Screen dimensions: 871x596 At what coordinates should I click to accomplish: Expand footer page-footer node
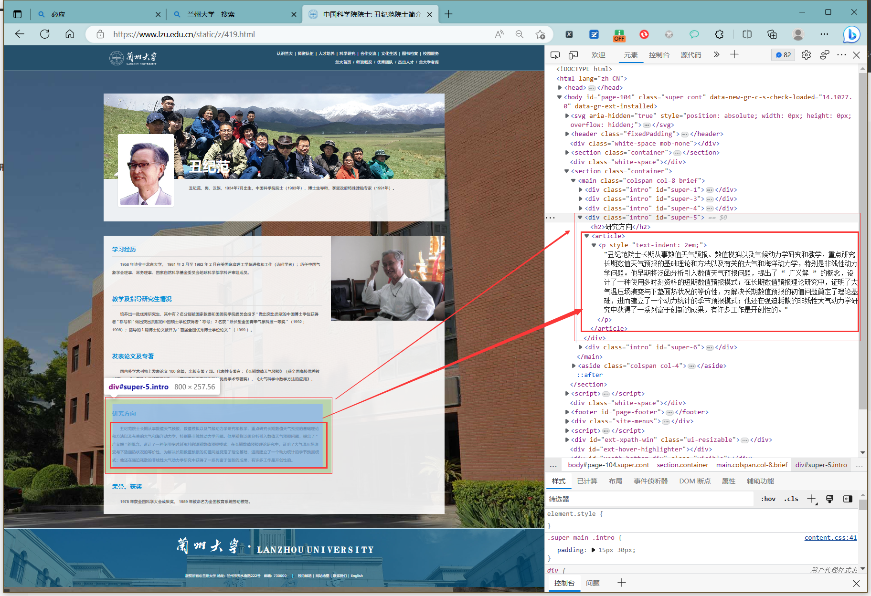point(567,412)
